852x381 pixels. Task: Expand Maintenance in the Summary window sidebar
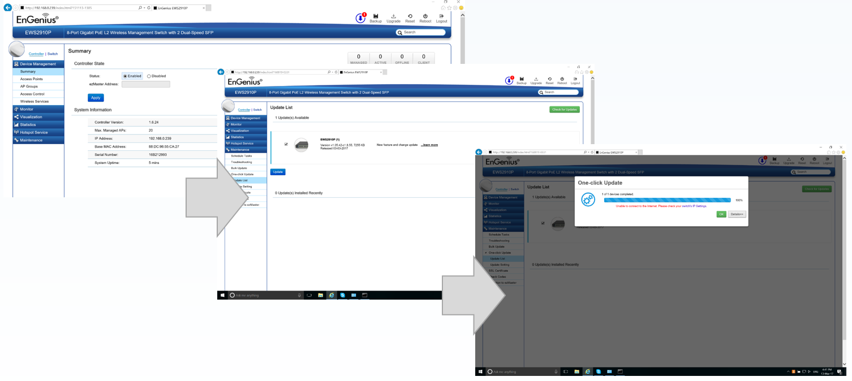[x=38, y=140]
